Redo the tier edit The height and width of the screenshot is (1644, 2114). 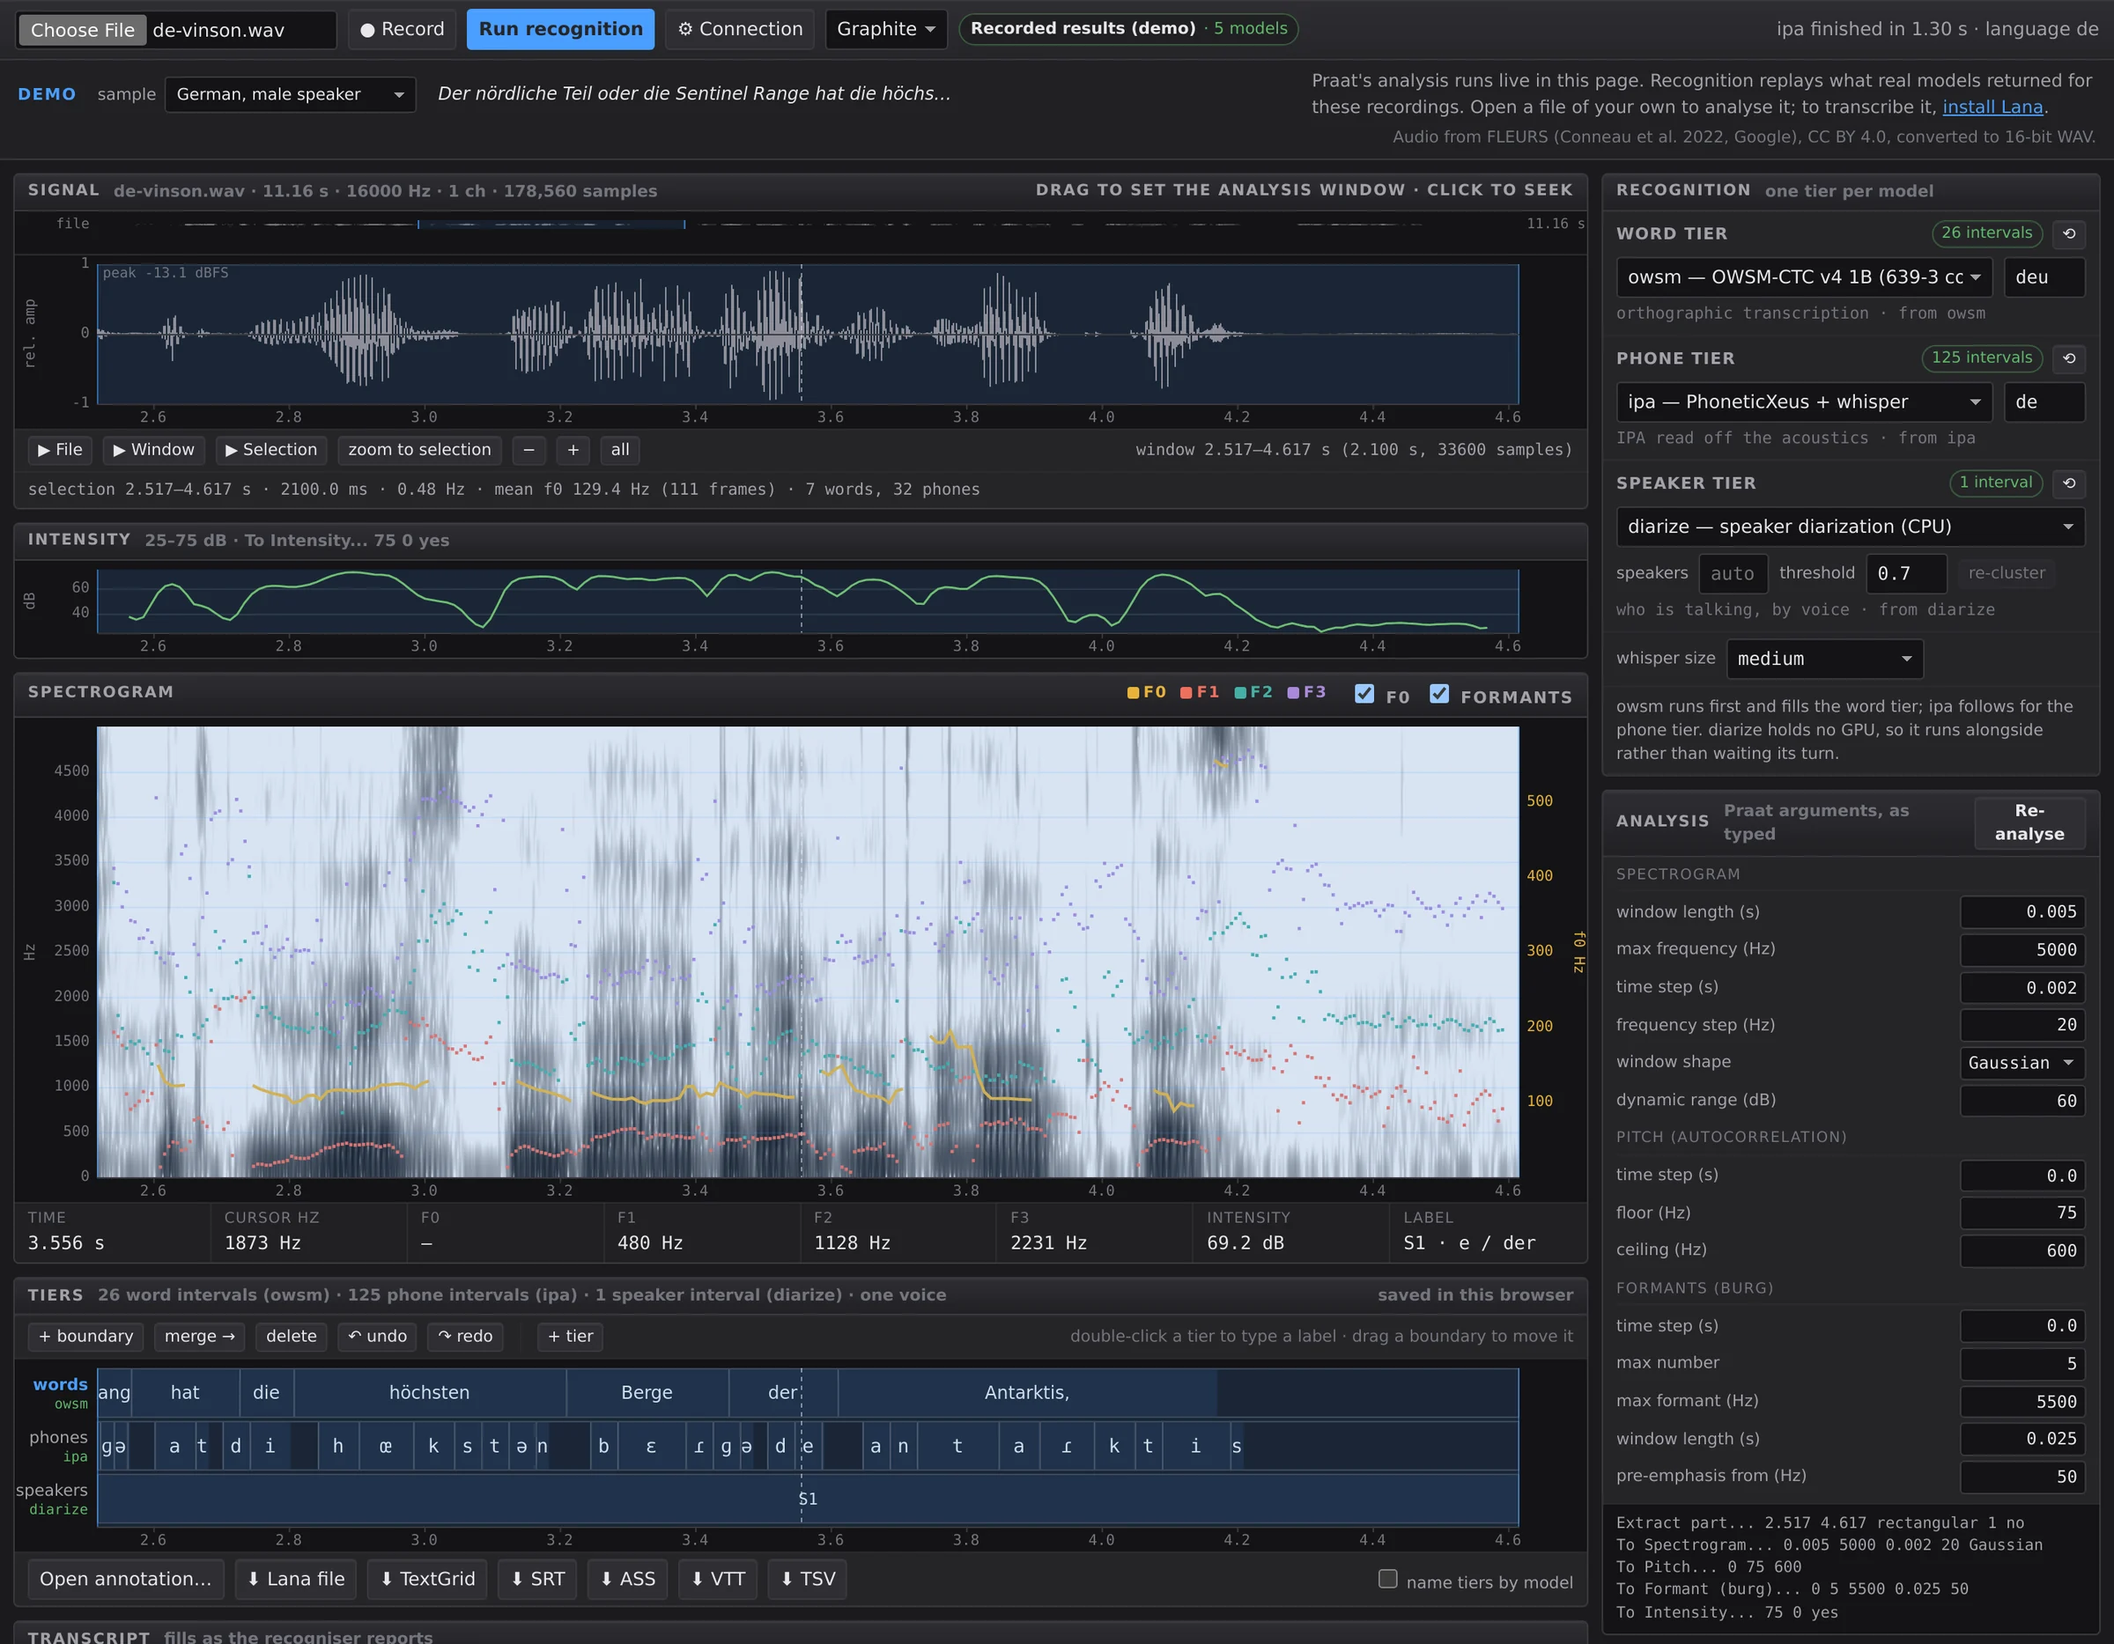tap(466, 1337)
